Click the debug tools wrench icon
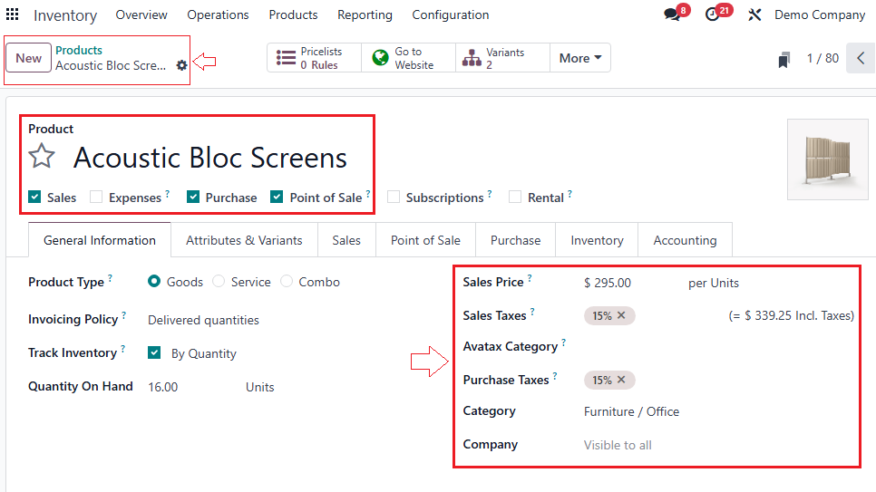This screenshot has width=876, height=492. pos(754,15)
